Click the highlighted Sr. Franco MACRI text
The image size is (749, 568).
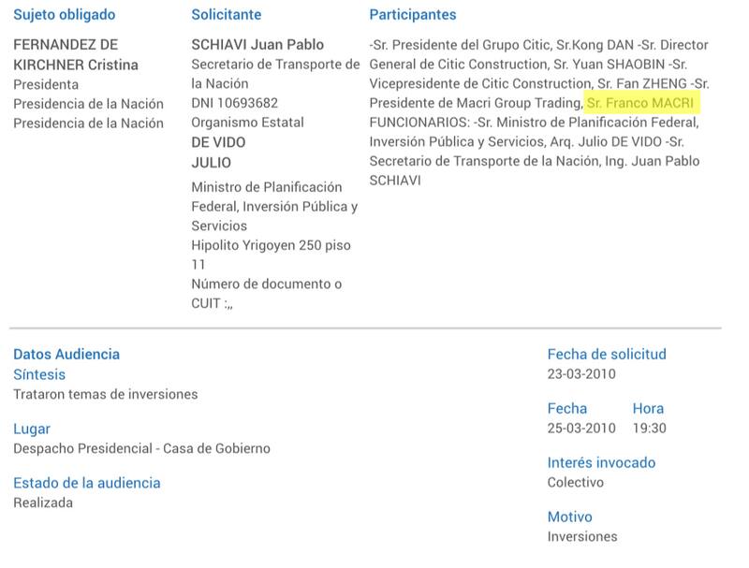641,103
